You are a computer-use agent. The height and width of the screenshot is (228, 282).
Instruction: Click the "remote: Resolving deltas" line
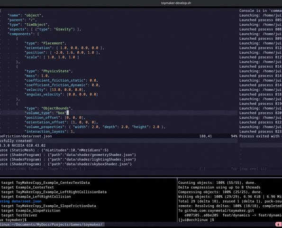(x=230, y=206)
